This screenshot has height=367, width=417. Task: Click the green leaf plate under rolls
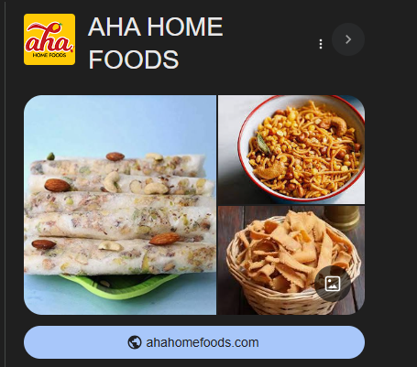coord(119,285)
